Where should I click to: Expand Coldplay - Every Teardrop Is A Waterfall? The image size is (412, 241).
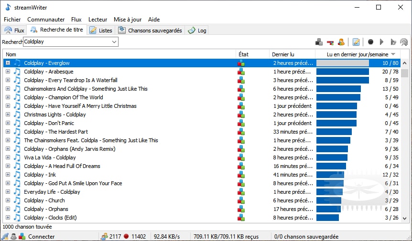pyautogui.click(x=8, y=80)
